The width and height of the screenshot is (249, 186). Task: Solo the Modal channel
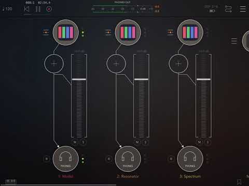click(83, 143)
